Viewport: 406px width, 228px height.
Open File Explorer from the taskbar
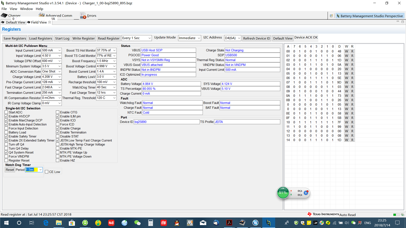[59, 223]
